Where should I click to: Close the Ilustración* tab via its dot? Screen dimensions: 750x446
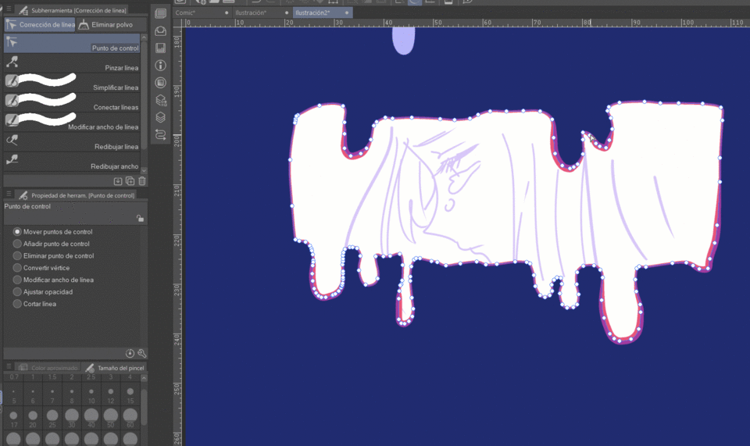pos(287,13)
